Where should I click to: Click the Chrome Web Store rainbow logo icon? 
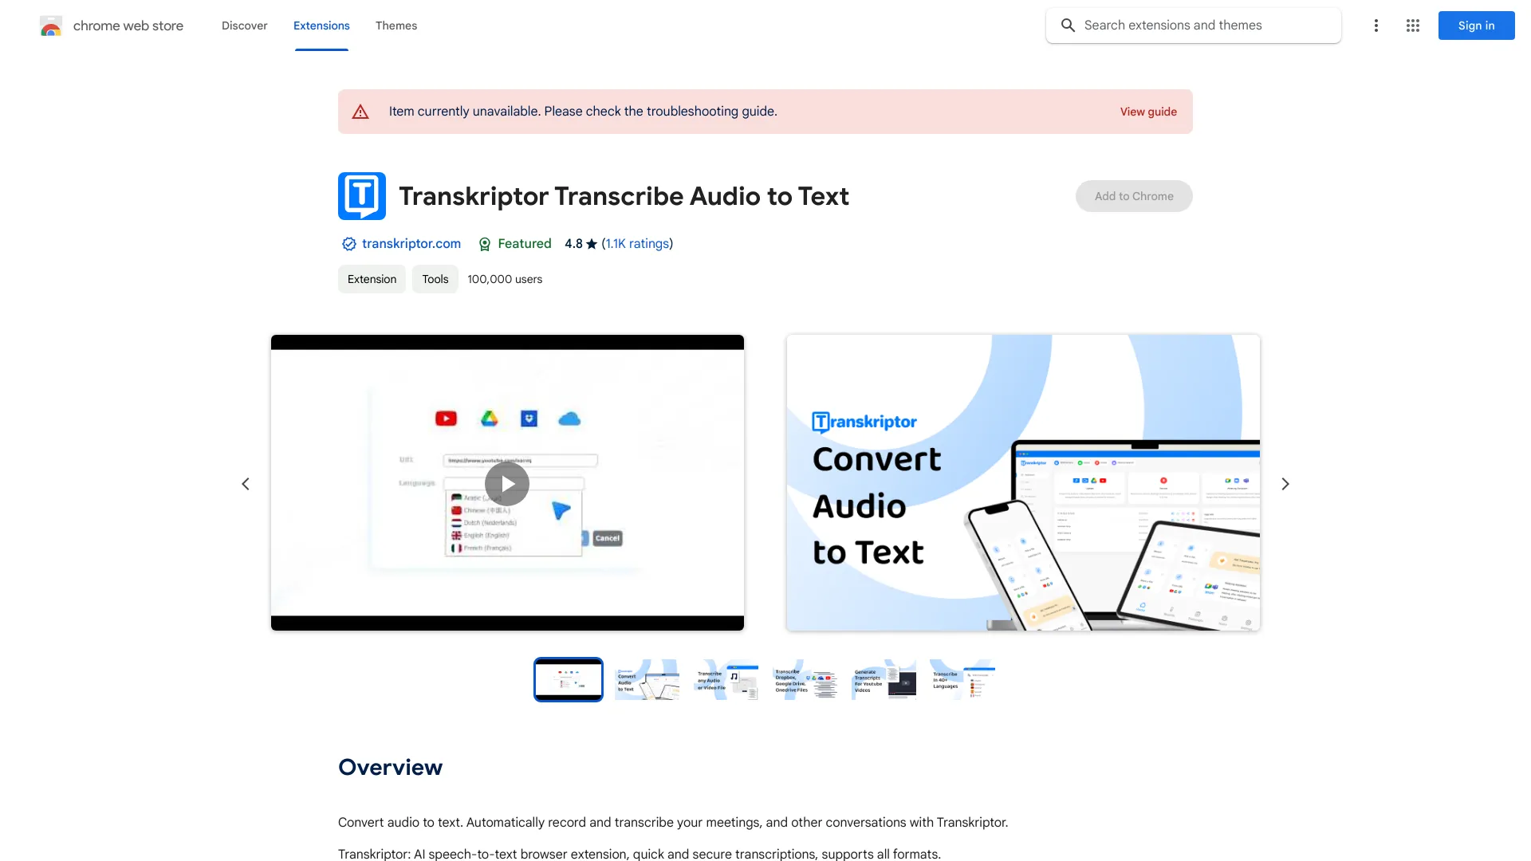[50, 26]
